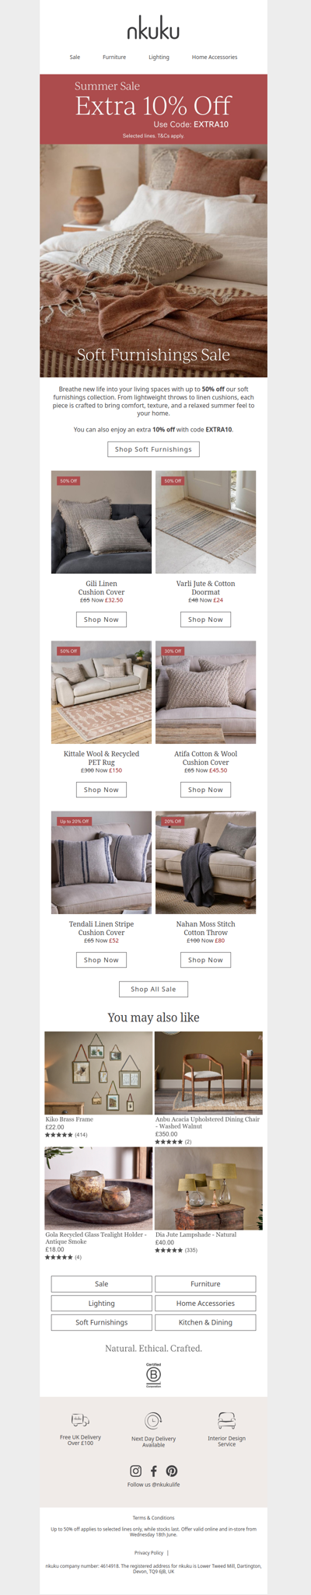The width and height of the screenshot is (311, 1595).
Task: Click Shop Now under Gili Linen Cushion Cover
Action: pyautogui.click(x=101, y=620)
